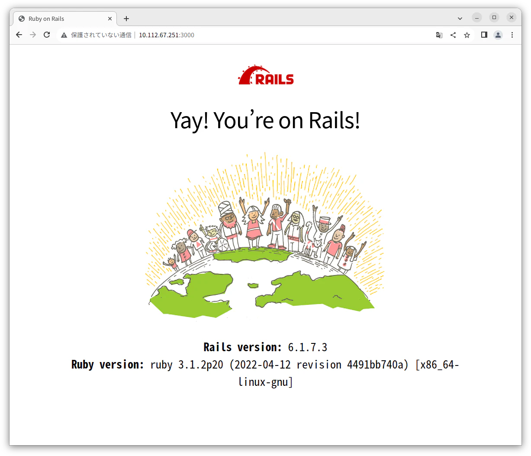Click the forward navigation arrow
This screenshot has width=531, height=456.
pos(33,35)
